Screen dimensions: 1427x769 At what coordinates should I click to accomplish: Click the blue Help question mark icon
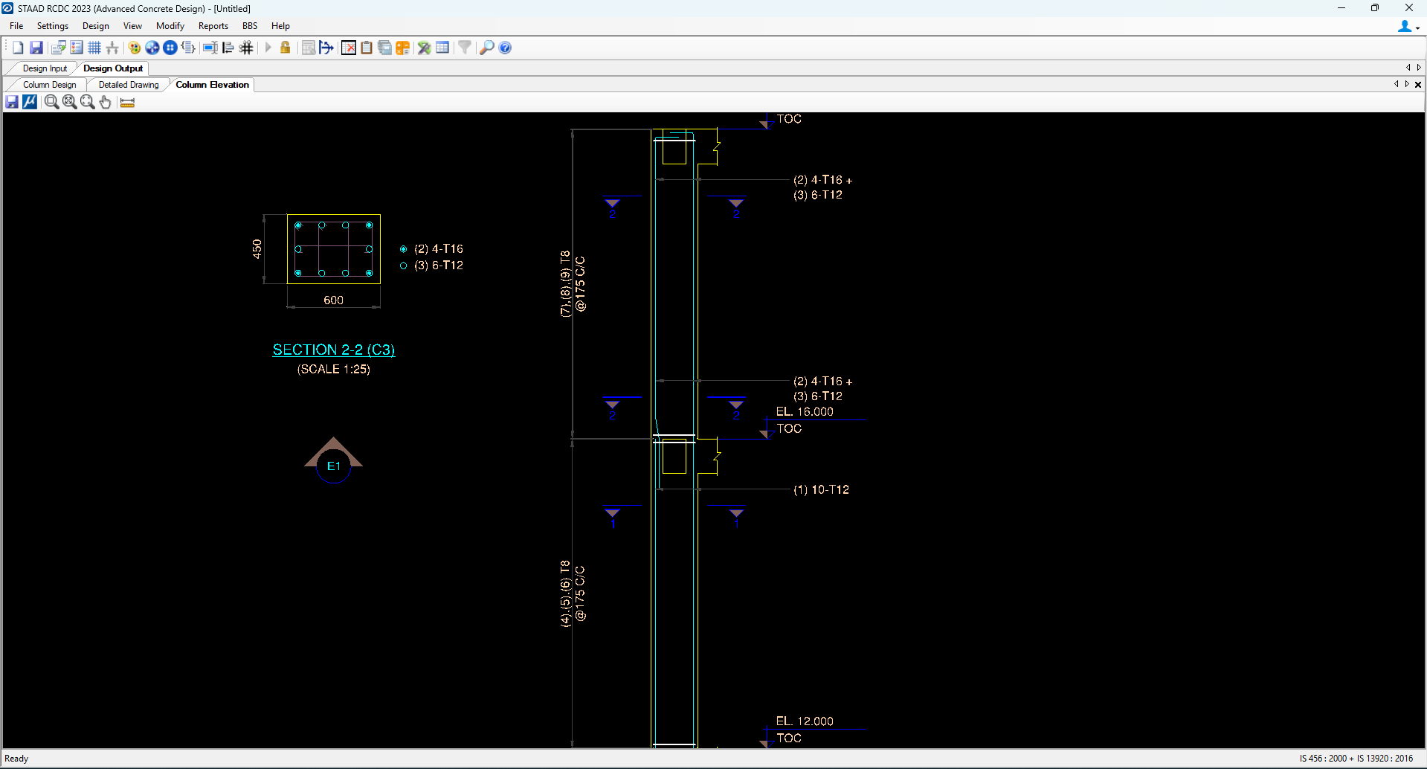coord(505,48)
